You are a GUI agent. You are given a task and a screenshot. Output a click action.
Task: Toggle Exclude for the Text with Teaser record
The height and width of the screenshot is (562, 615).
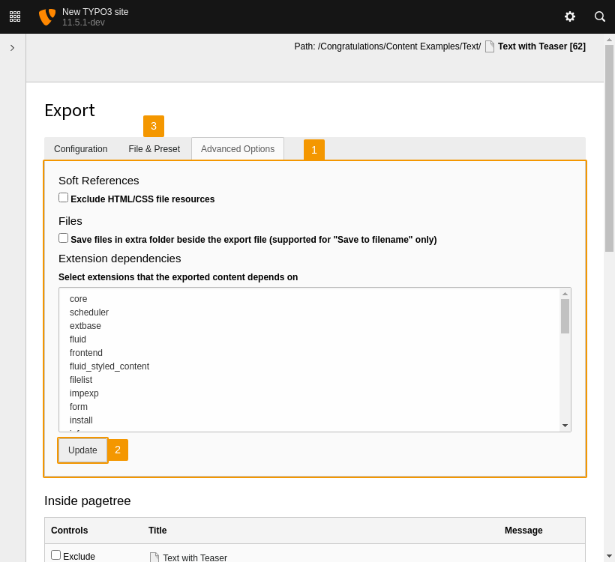coord(55,555)
